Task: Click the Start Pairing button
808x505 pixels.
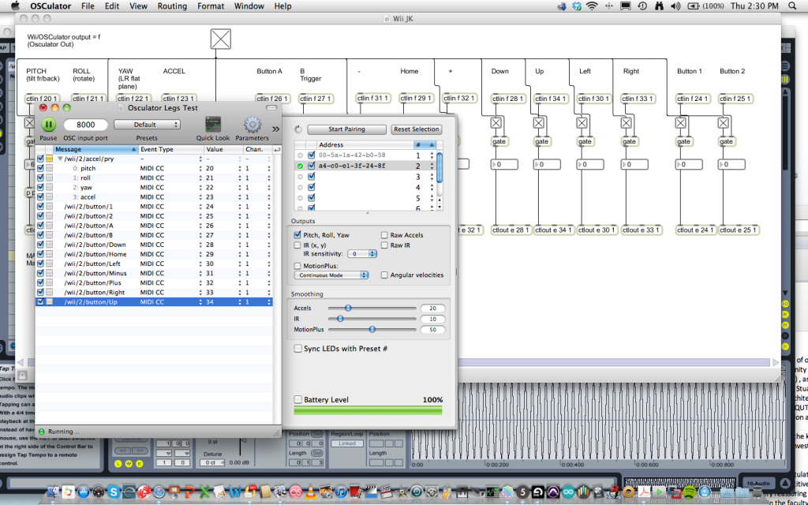Action: pos(347,129)
